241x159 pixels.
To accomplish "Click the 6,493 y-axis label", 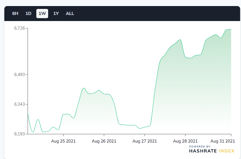I will coord(20,75).
